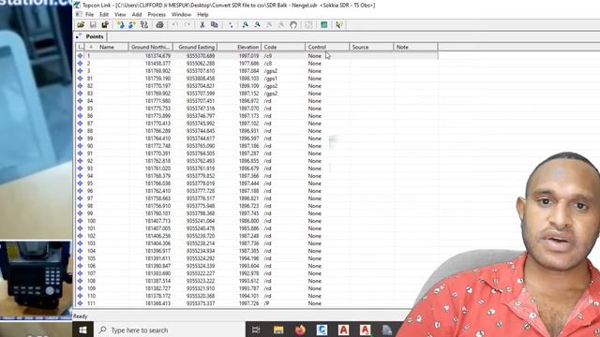Open the View menu

tap(120, 15)
